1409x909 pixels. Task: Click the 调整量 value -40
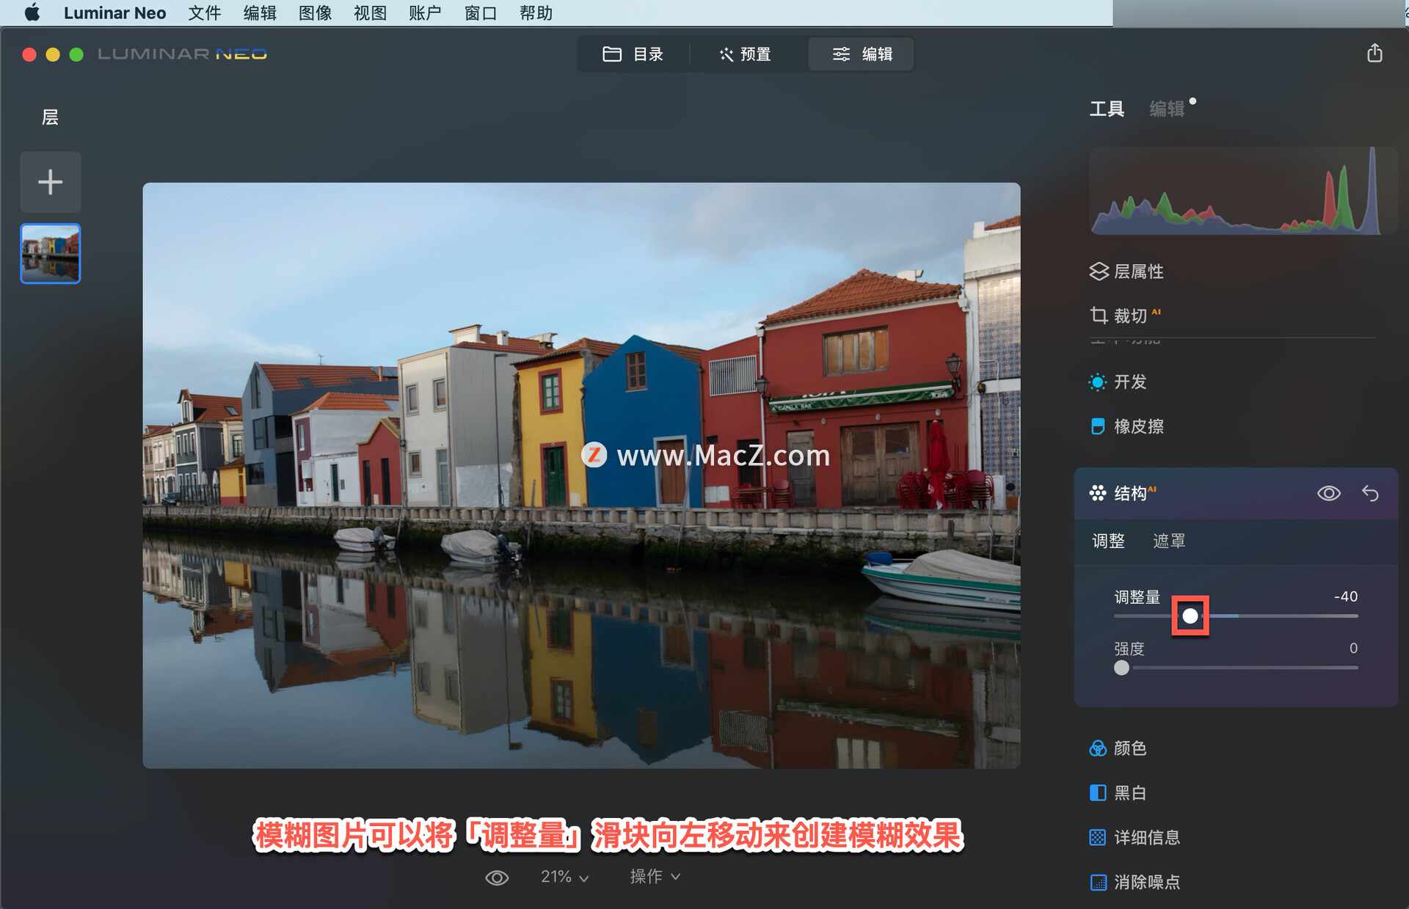click(x=1345, y=596)
